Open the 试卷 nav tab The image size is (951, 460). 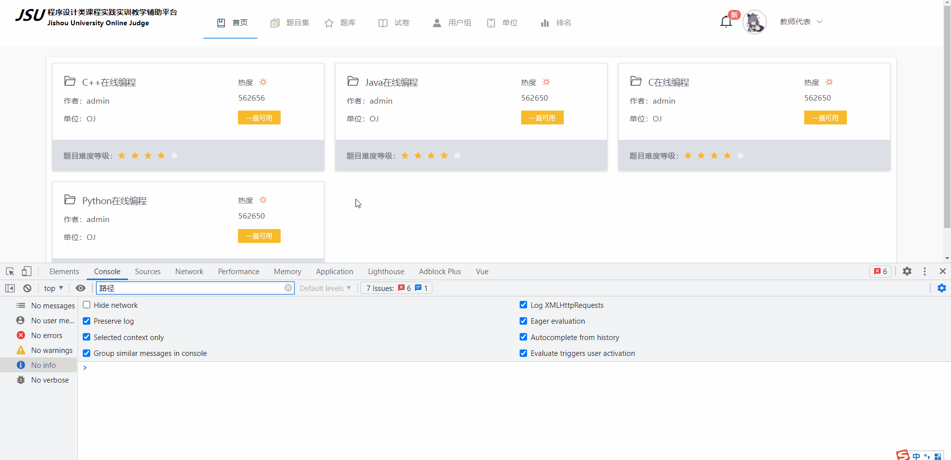pos(394,23)
